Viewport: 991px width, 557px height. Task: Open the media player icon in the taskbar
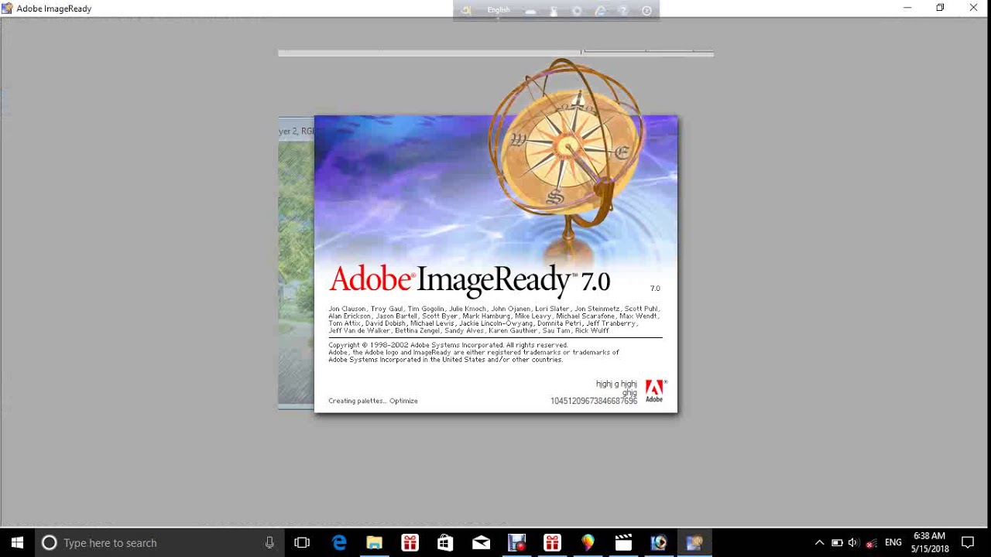pyautogui.click(x=659, y=542)
